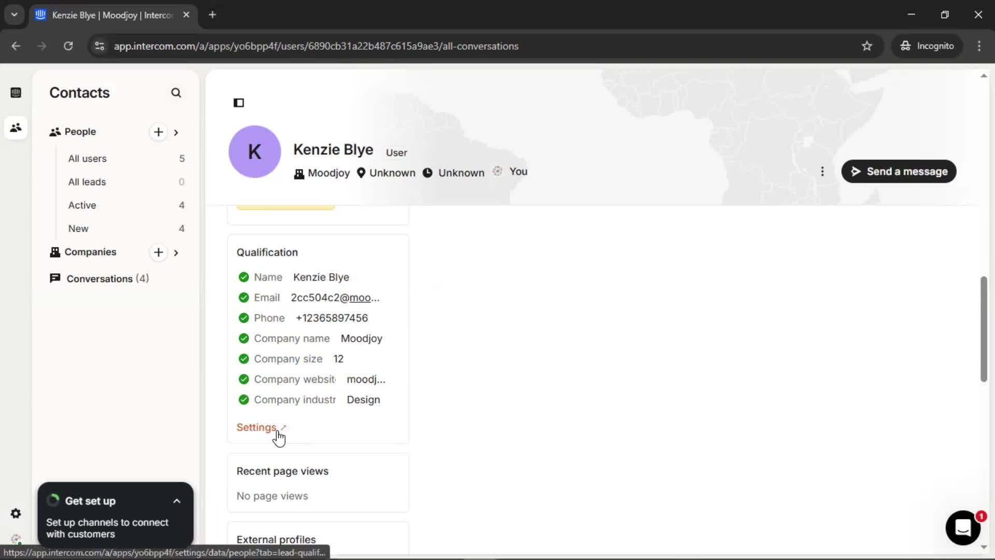Open Companies section
The width and height of the screenshot is (995, 560).
pyautogui.click(x=90, y=252)
